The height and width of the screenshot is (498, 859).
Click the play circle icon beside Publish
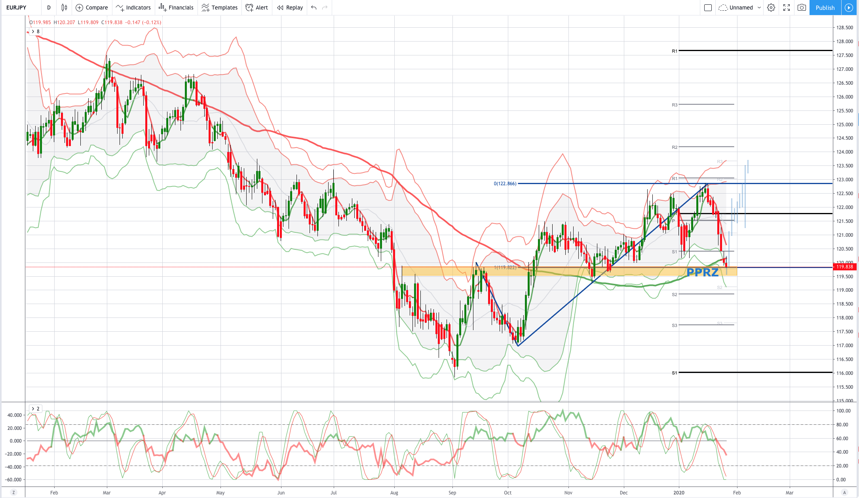pos(849,8)
